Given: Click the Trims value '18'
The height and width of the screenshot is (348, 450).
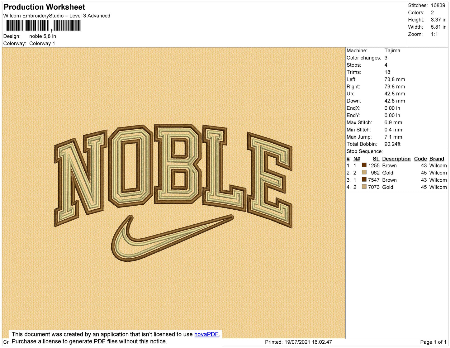Looking at the screenshot, I should click(x=387, y=72).
